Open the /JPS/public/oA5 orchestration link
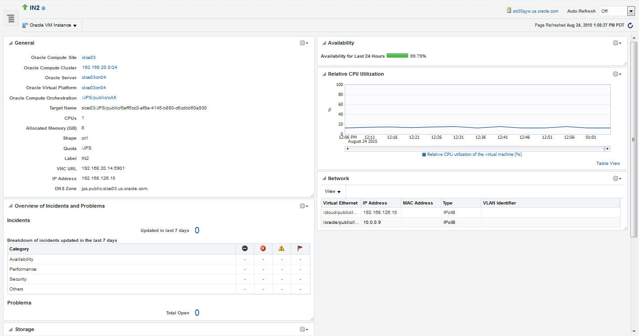 point(99,98)
